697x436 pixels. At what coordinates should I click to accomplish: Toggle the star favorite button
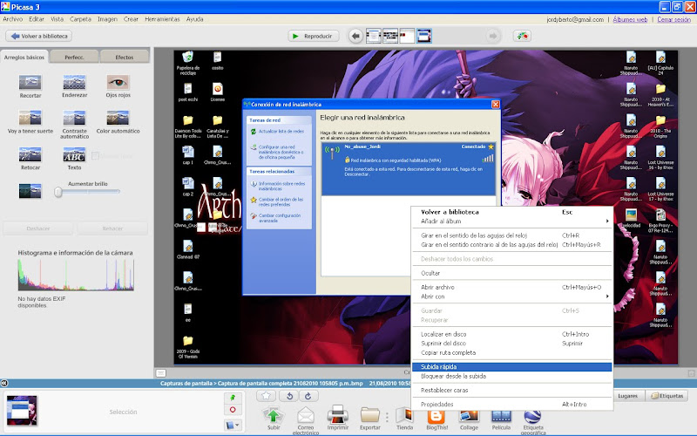pos(266,396)
